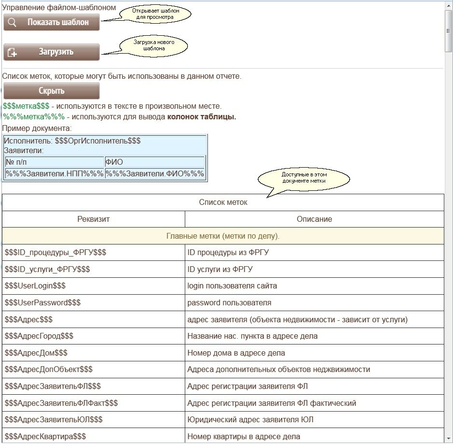
Task: Select the Главные метки section row
Action: [x=223, y=236]
